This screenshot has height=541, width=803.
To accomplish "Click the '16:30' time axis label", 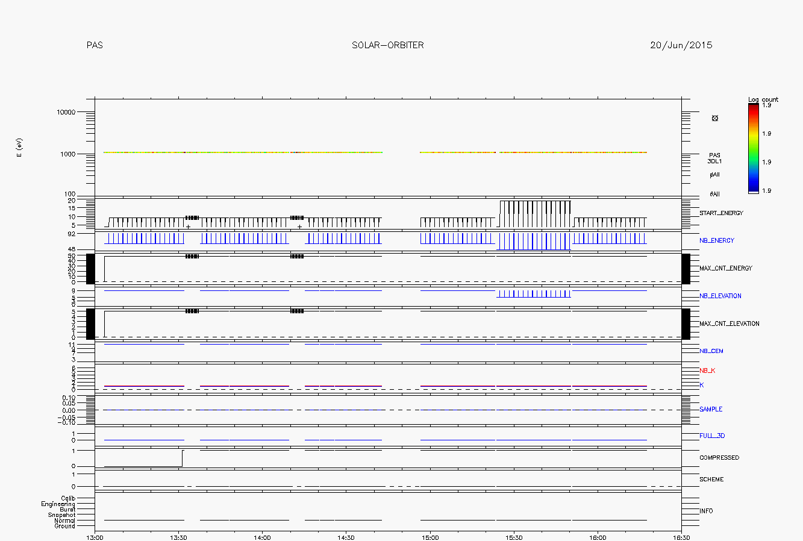I will [681, 538].
